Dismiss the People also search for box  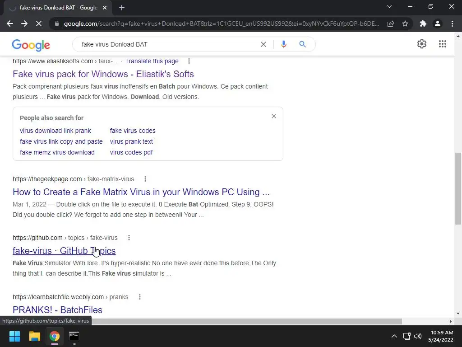pos(274,116)
